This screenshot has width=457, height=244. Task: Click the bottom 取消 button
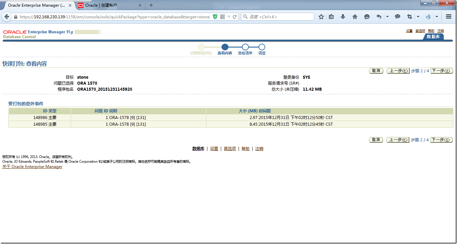click(376, 140)
